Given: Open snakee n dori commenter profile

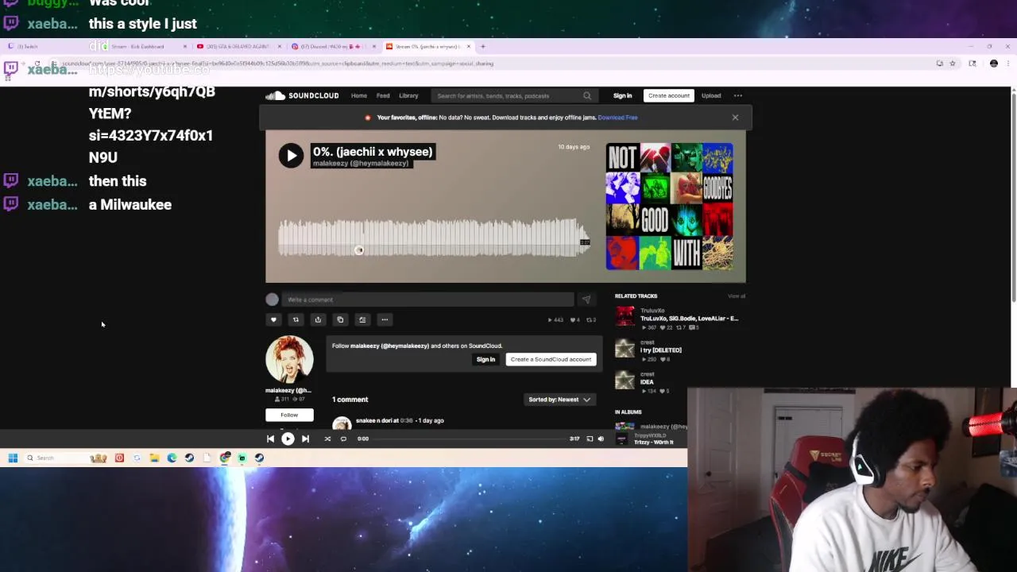Looking at the screenshot, I should pyautogui.click(x=377, y=420).
